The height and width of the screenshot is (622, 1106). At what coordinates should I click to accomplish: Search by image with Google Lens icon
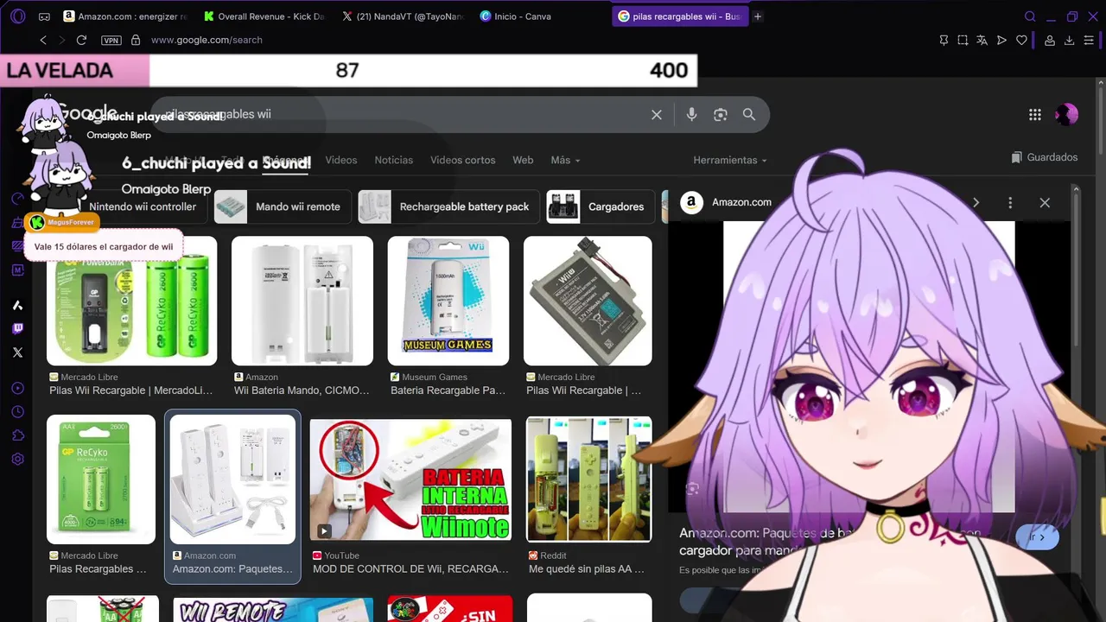(x=721, y=114)
